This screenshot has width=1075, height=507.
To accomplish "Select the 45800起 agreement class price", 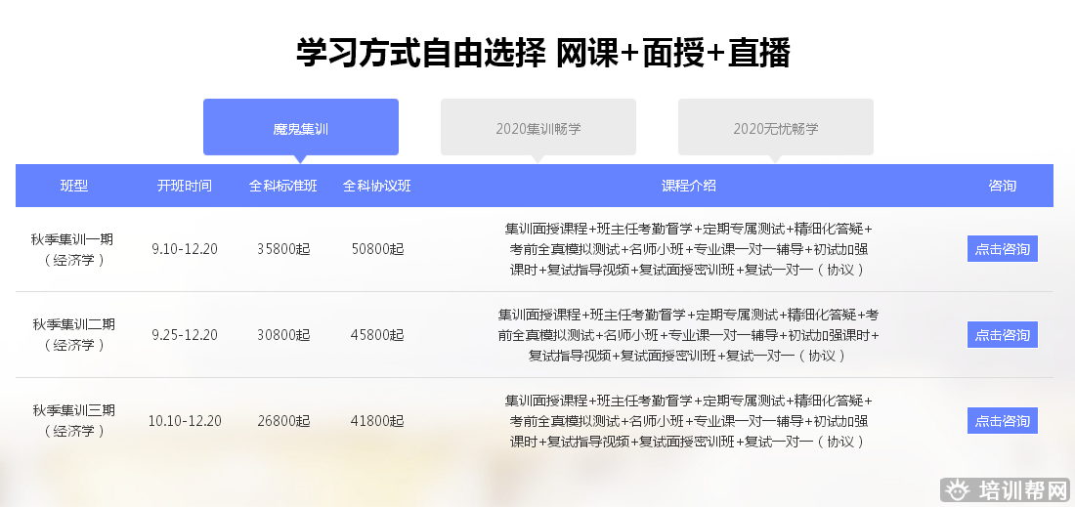I will [x=377, y=335].
